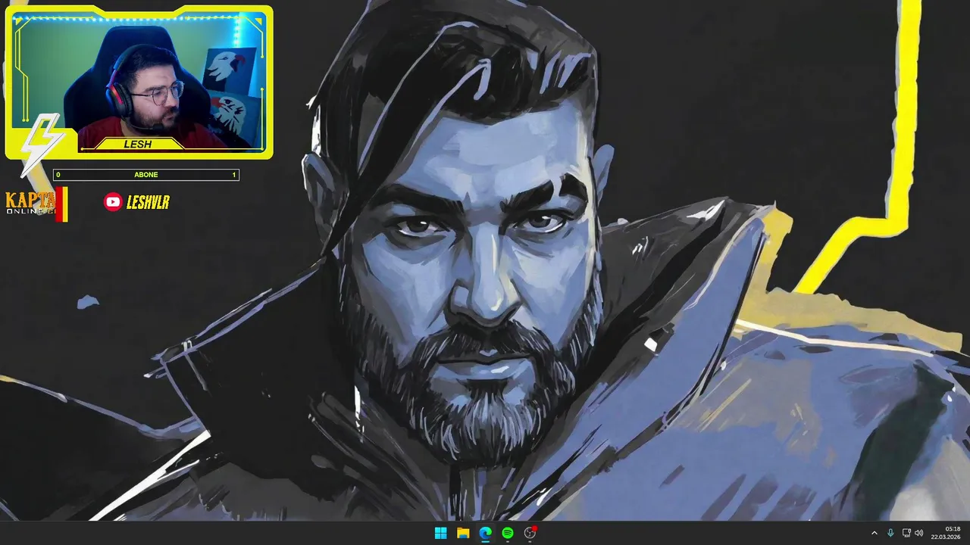Image resolution: width=970 pixels, height=545 pixels.
Task: Click the LESHVLR channel name text
Action: 148,202
